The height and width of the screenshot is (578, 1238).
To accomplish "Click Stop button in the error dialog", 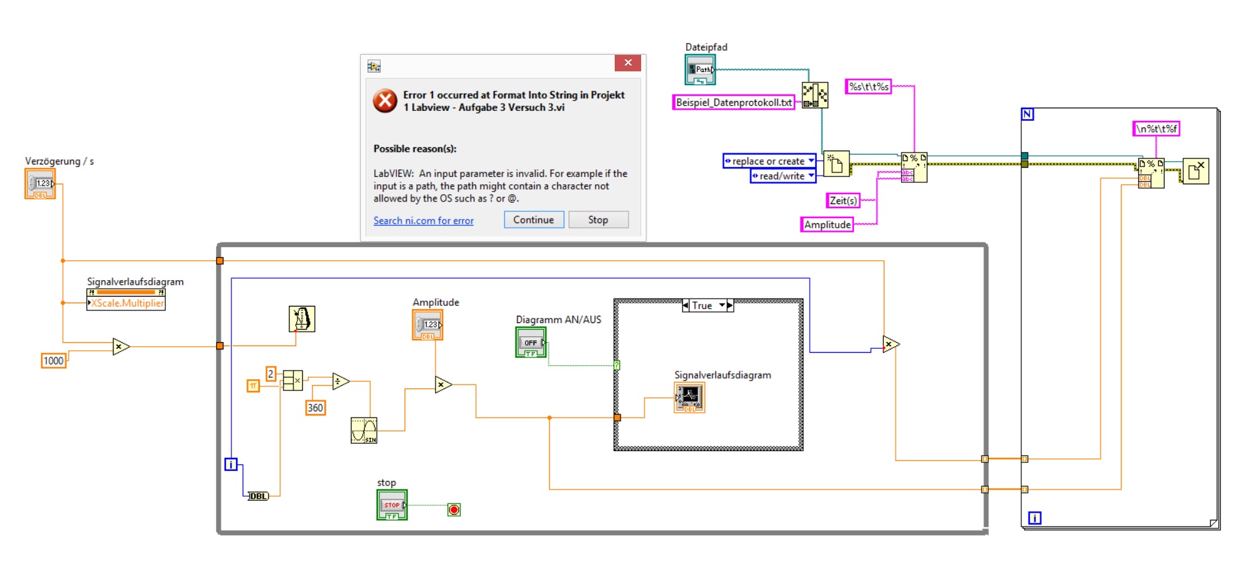I will click(x=598, y=220).
